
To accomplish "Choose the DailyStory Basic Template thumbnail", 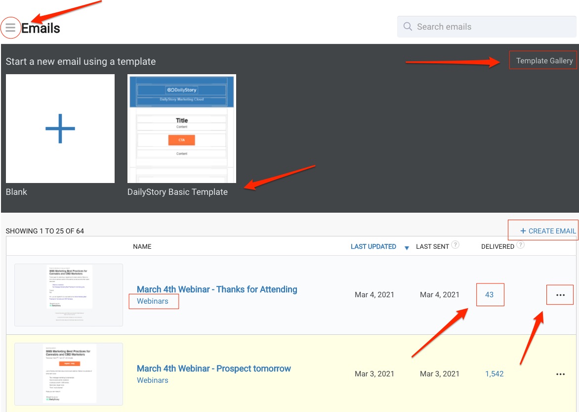I will pos(182,129).
